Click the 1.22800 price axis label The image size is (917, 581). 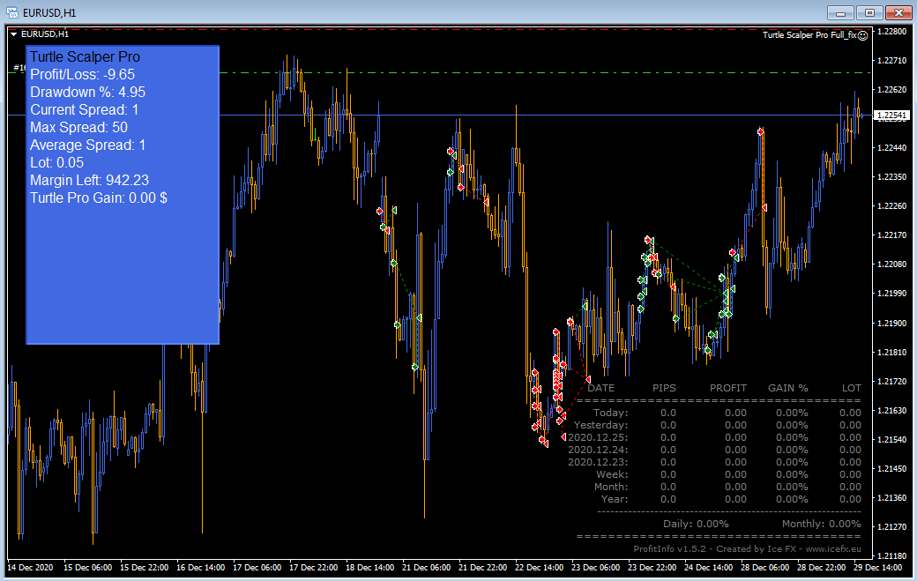tap(891, 32)
